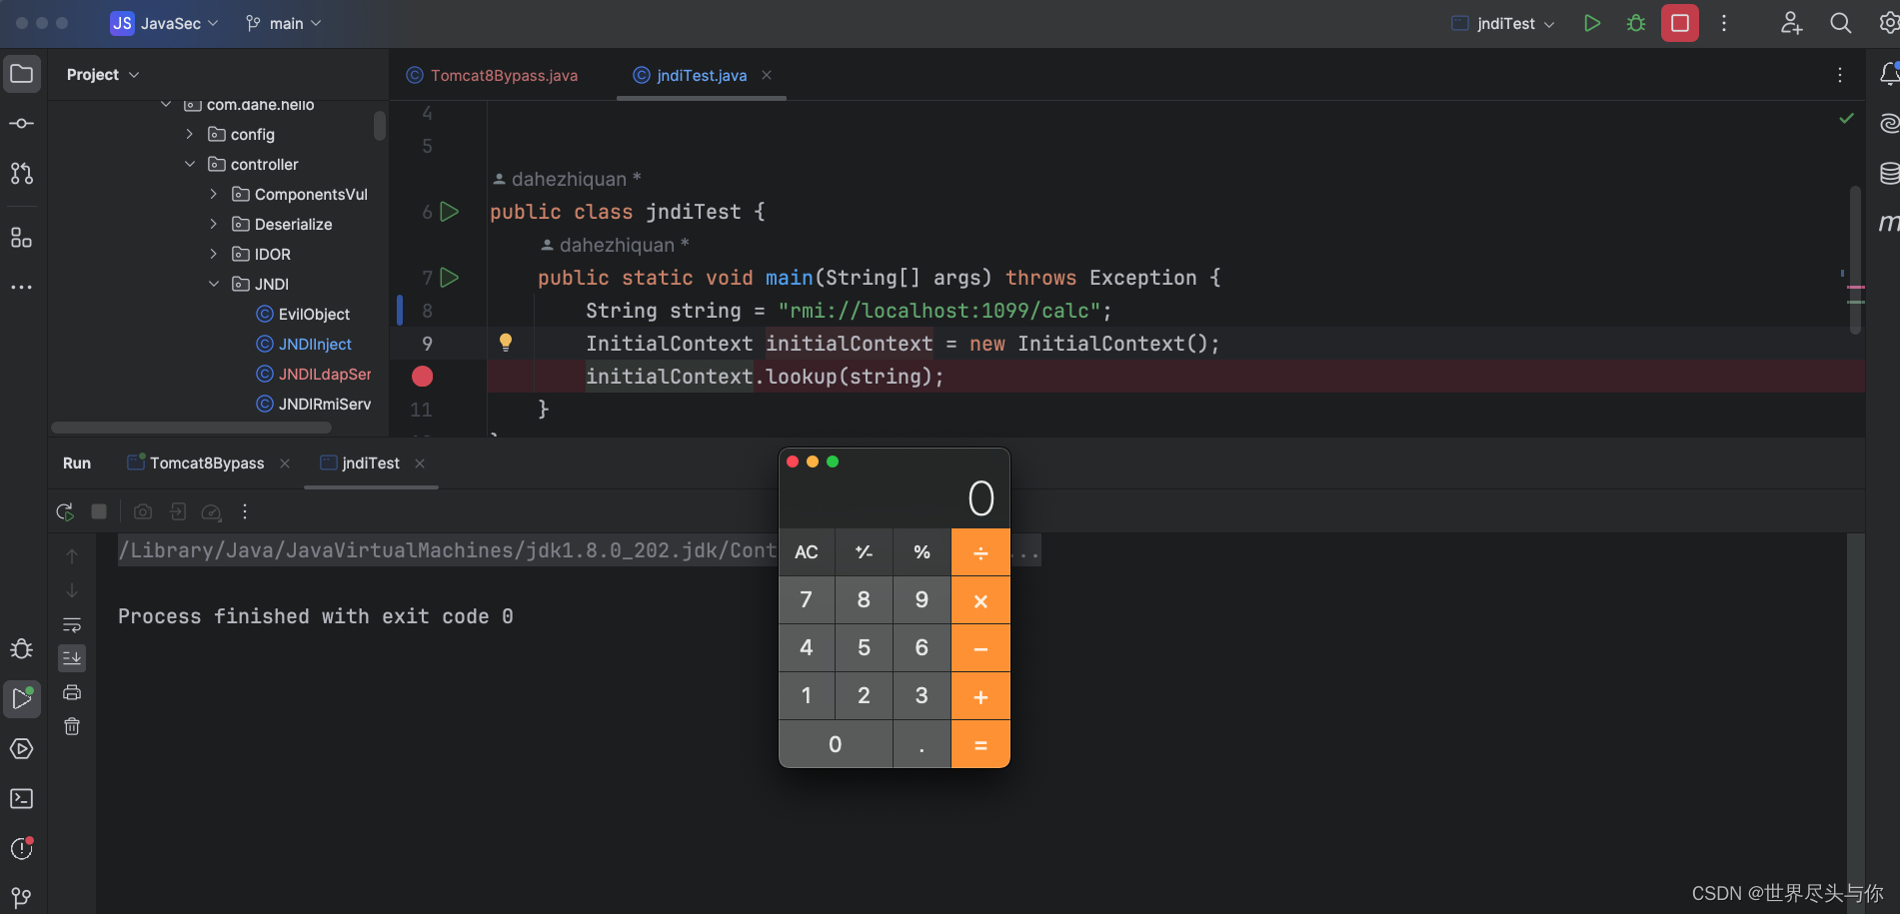The image size is (1900, 914).
Task: Open the Problems tool window icon
Action: (x=22, y=848)
